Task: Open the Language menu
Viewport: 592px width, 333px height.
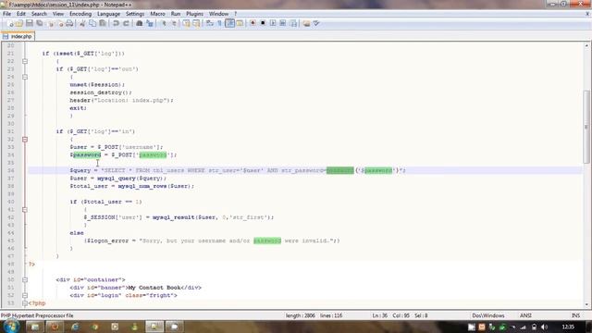Action: coord(108,14)
